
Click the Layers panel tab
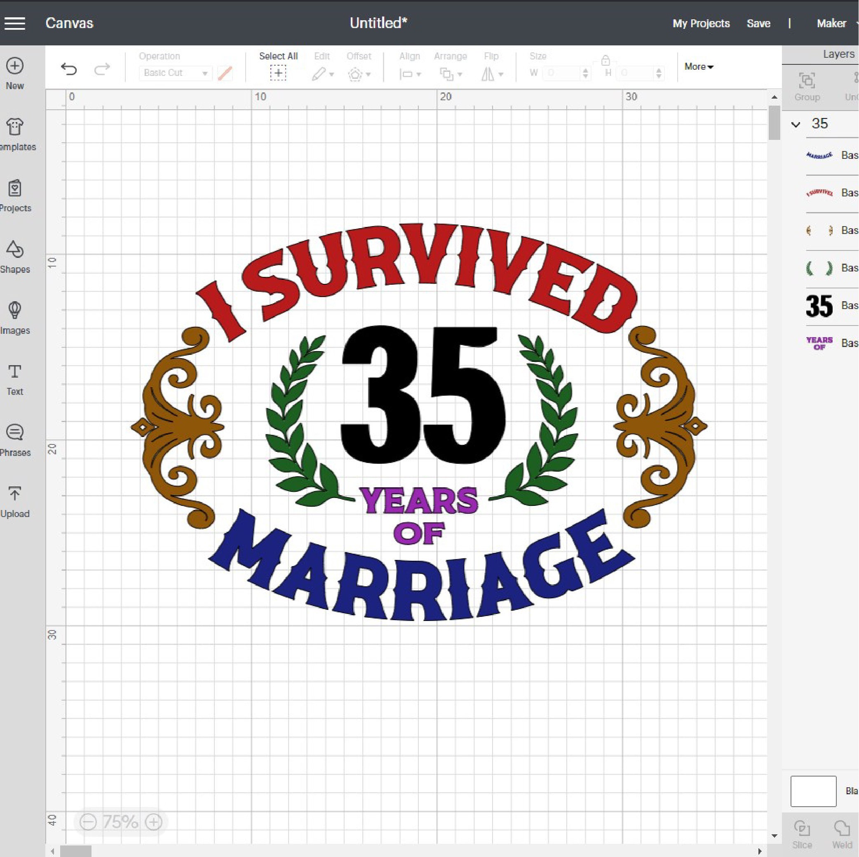pos(838,54)
